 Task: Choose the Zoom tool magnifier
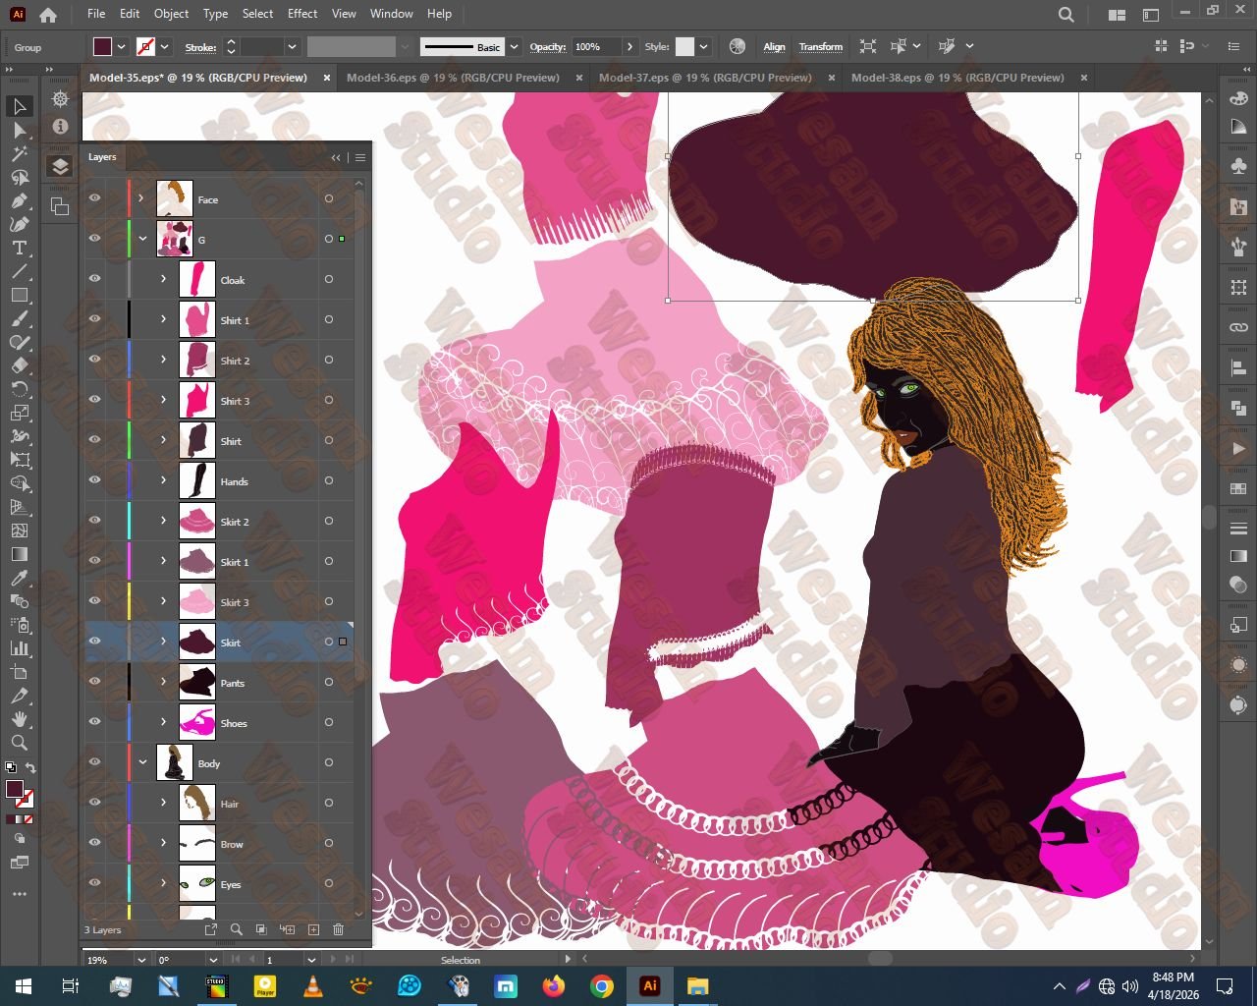(20, 743)
